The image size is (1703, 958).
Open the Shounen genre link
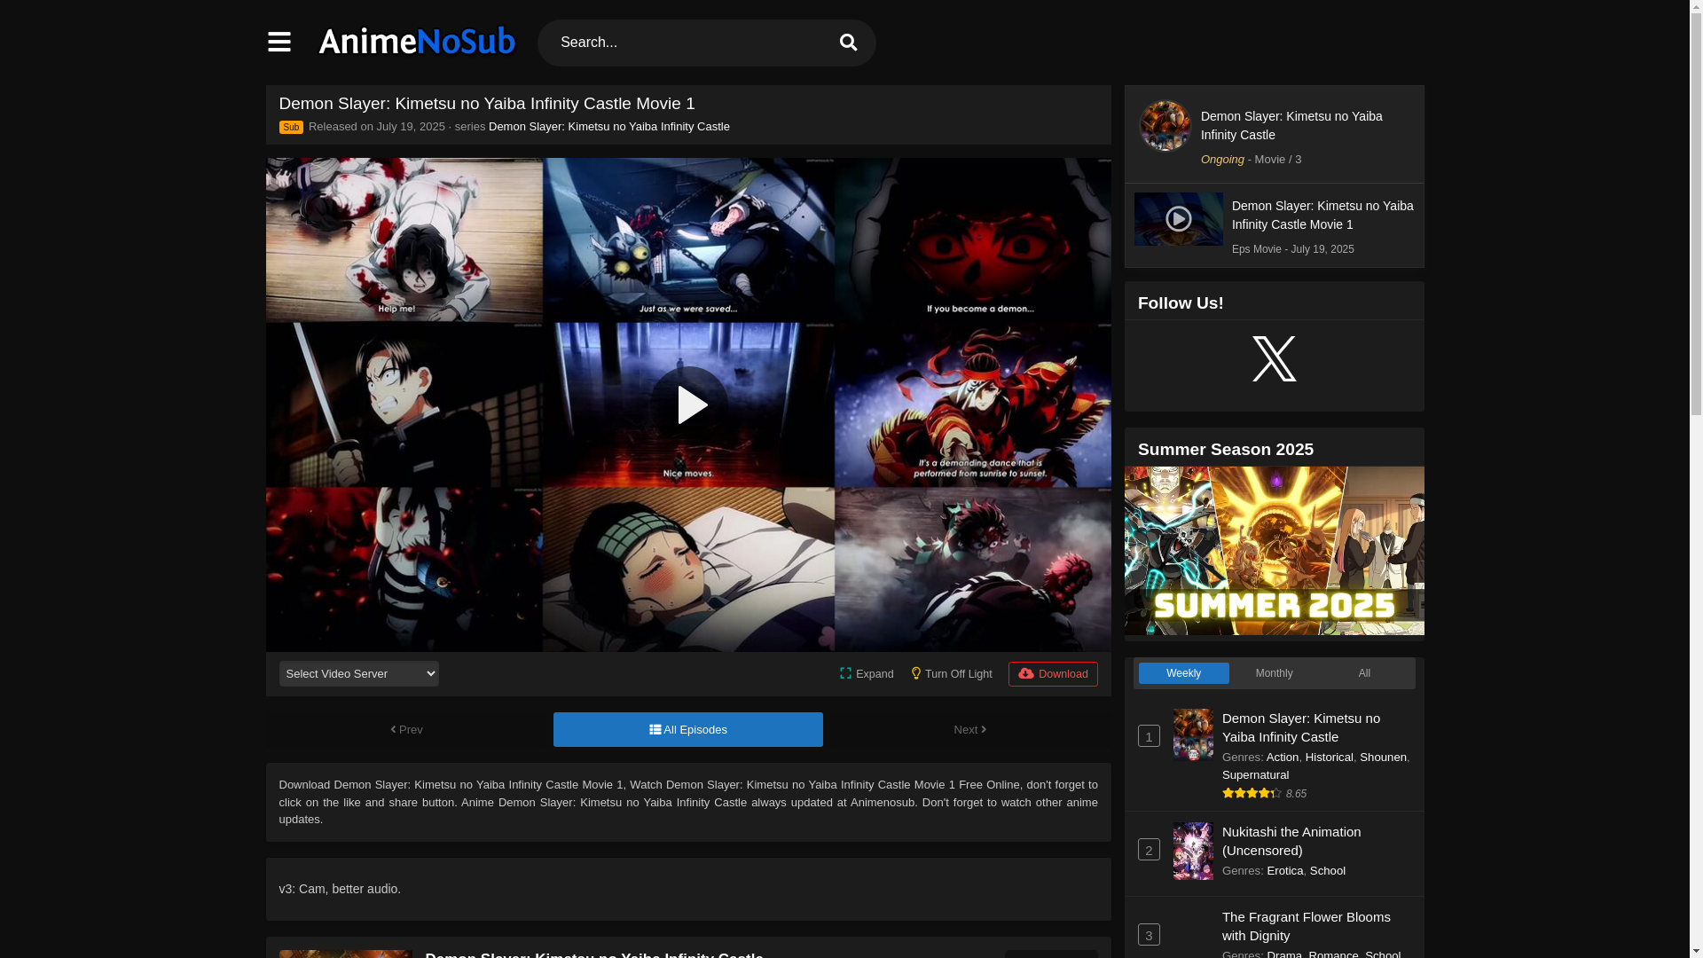pos(1383,757)
